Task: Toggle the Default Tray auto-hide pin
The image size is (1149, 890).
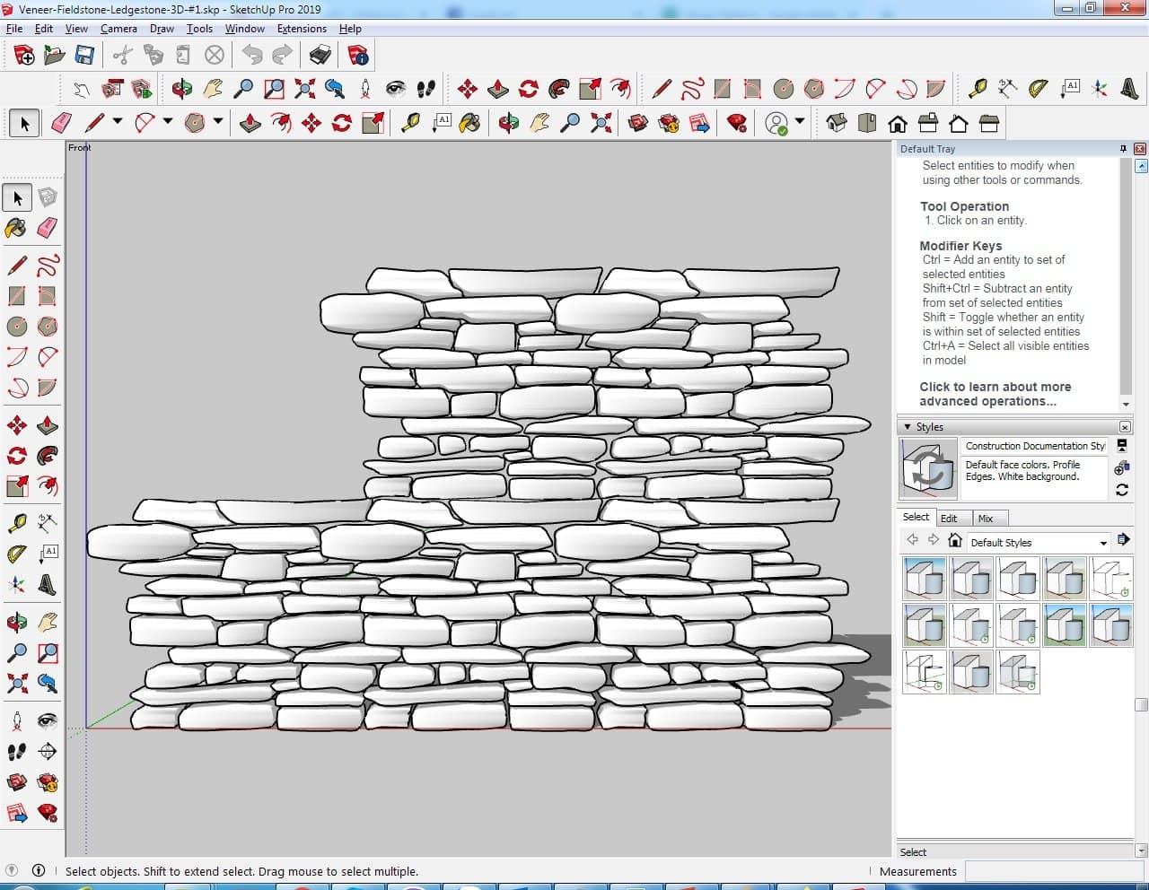Action: [1123, 149]
